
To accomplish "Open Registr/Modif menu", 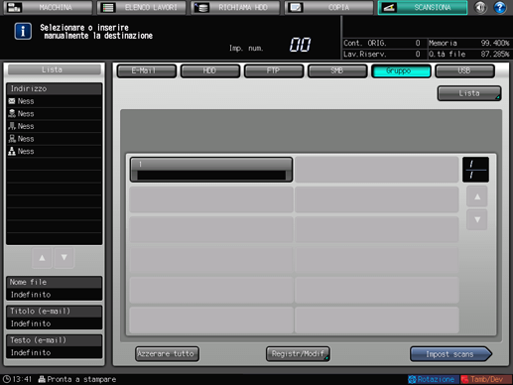I will (298, 354).
